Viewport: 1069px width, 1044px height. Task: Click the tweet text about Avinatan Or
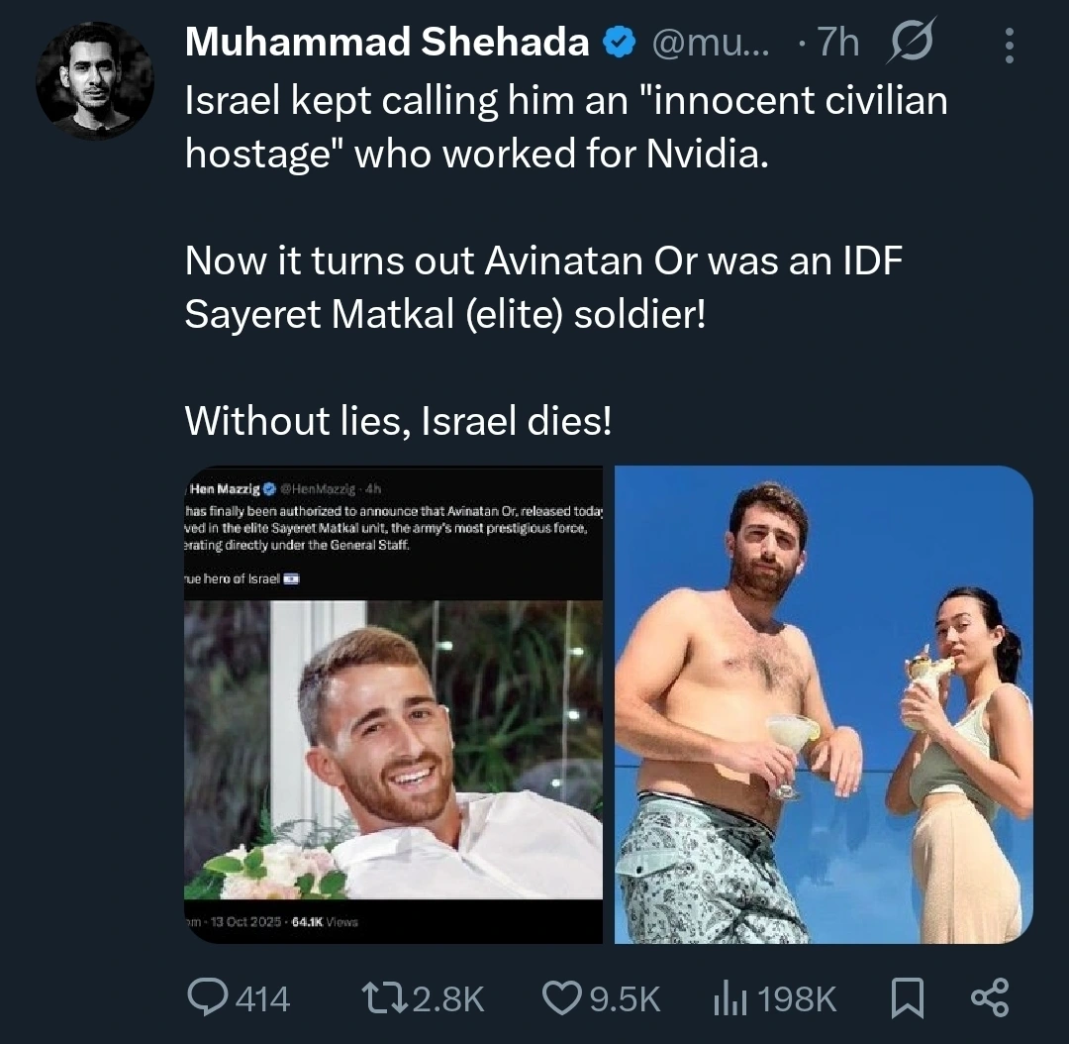(543, 287)
